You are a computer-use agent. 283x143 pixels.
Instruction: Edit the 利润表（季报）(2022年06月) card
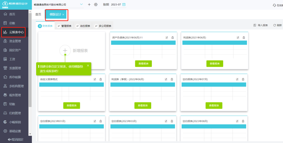166,79
